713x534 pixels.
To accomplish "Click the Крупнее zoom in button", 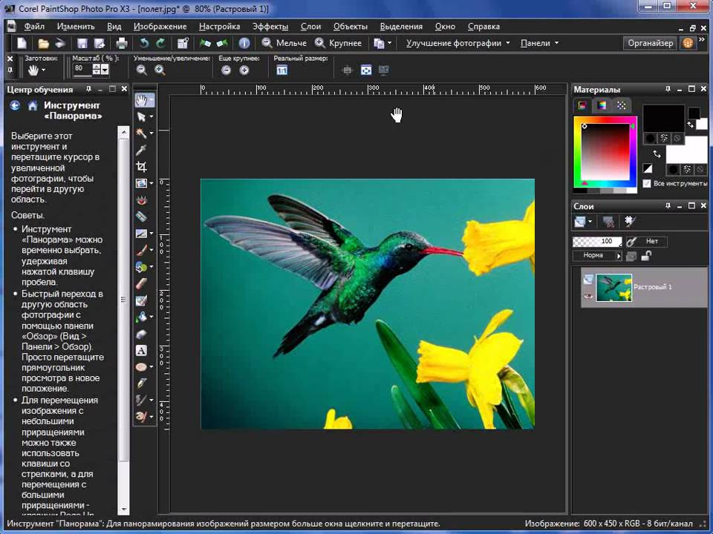I will pos(339,43).
